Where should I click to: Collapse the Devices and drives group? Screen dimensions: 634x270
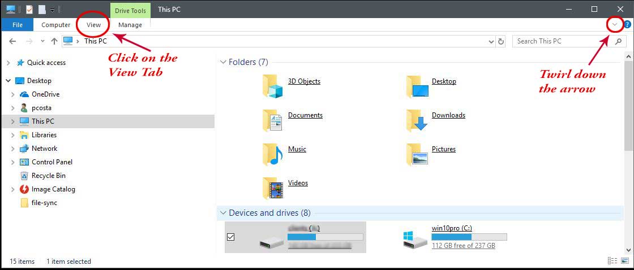tap(223, 213)
